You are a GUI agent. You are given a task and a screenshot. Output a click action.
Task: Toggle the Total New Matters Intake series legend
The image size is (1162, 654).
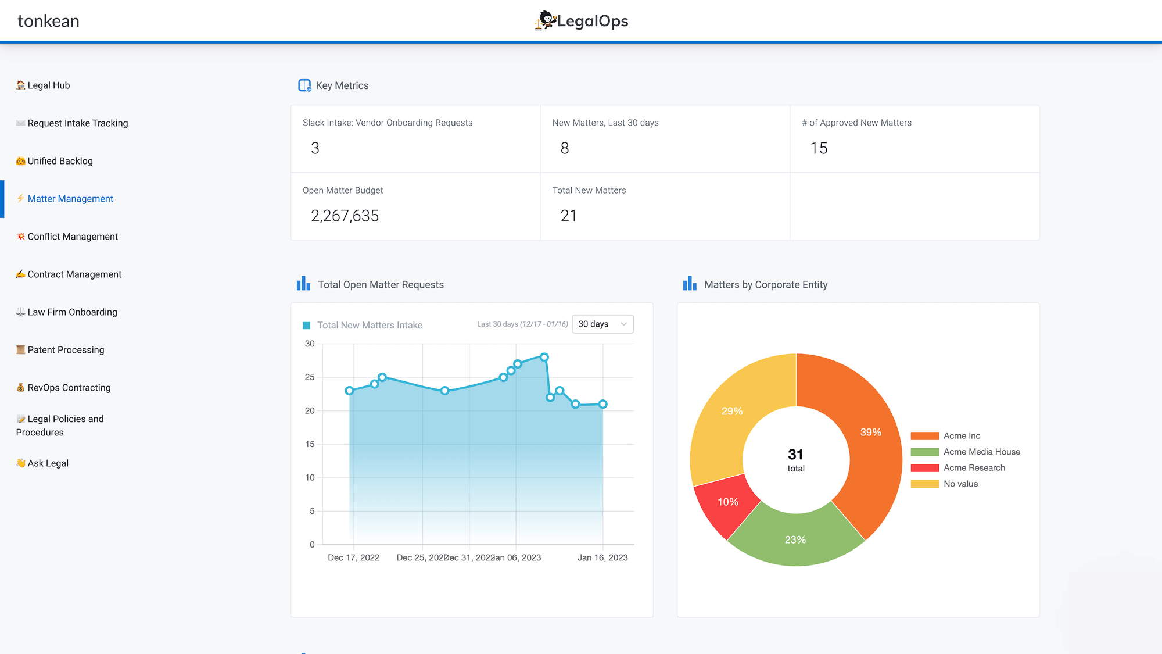pyautogui.click(x=361, y=325)
